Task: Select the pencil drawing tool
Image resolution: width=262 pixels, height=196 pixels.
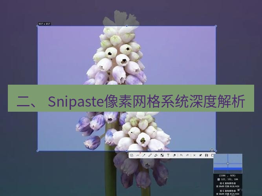Action: (150, 155)
